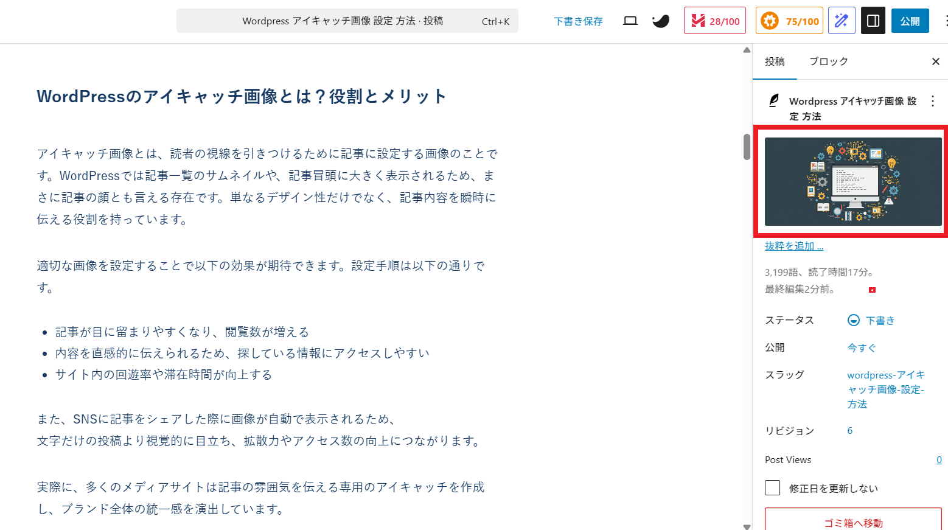
Task: Open publish date 今すぐ setting
Action: [x=862, y=347]
